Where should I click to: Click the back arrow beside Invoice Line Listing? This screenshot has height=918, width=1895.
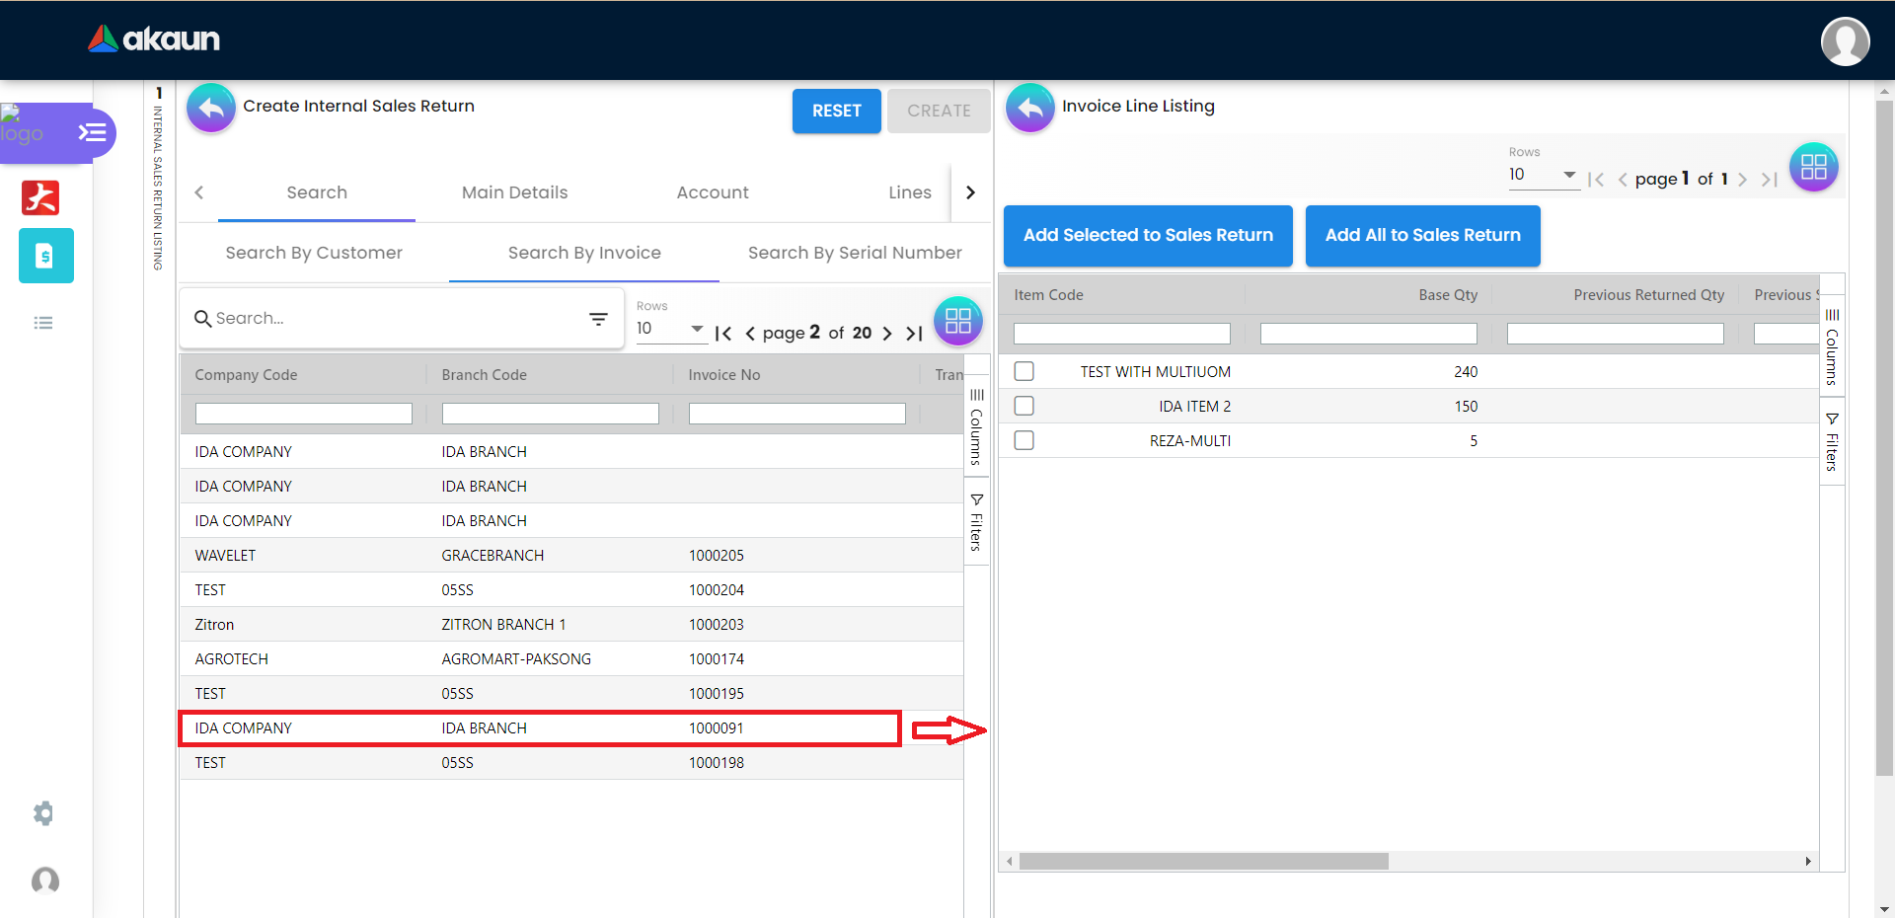(x=1029, y=108)
